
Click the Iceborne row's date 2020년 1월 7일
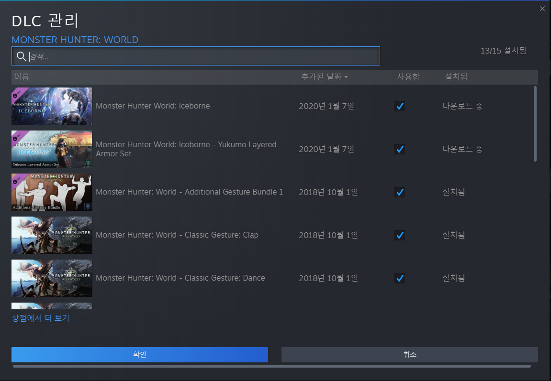[x=326, y=106]
